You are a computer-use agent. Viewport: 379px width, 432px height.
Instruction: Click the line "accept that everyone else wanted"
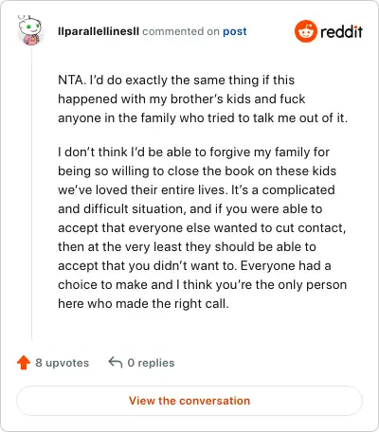click(202, 227)
